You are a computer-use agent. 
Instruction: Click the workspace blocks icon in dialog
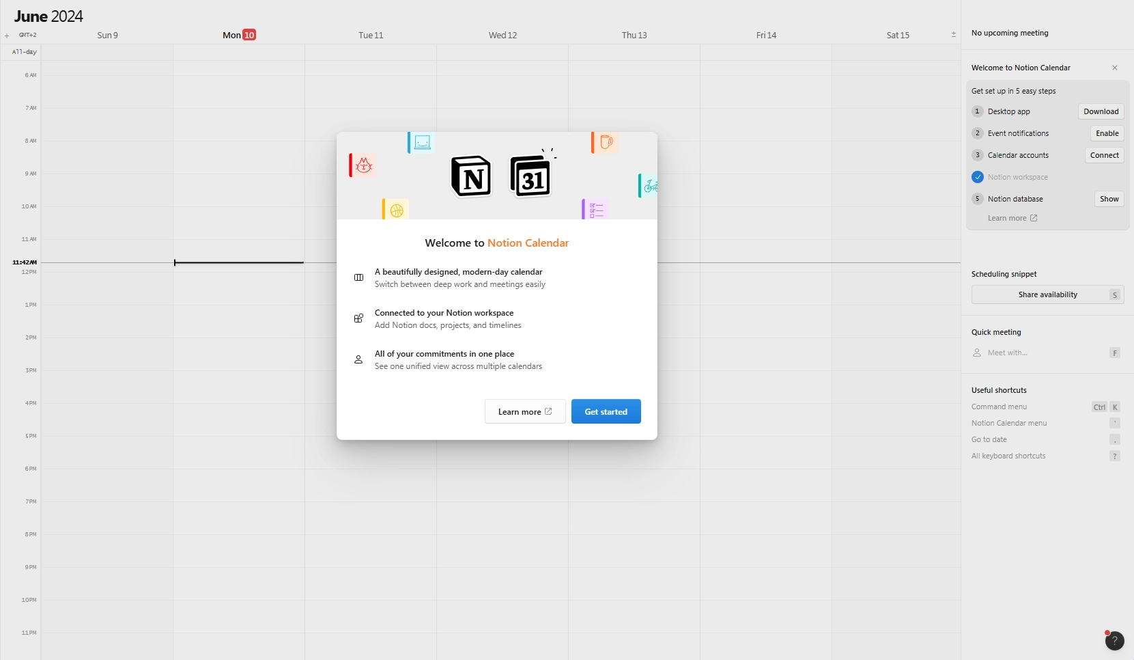point(358,318)
